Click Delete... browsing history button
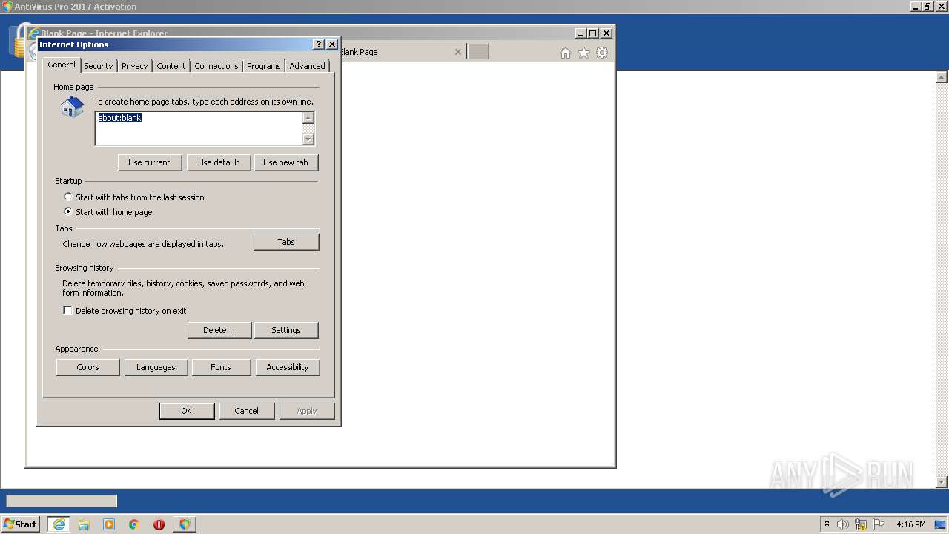Viewport: 949px width, 534px height. pos(219,330)
